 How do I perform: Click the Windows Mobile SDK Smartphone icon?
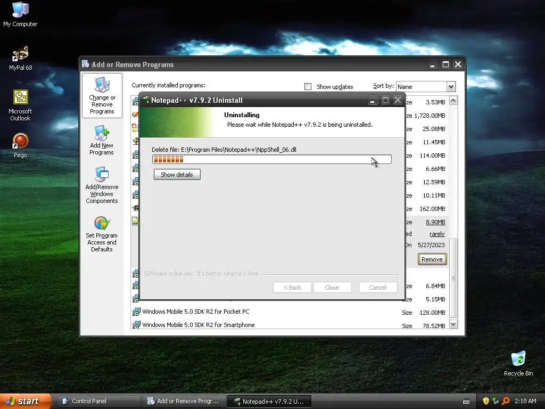click(x=136, y=325)
